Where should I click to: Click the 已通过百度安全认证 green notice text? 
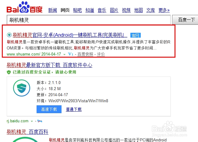click(44, 72)
